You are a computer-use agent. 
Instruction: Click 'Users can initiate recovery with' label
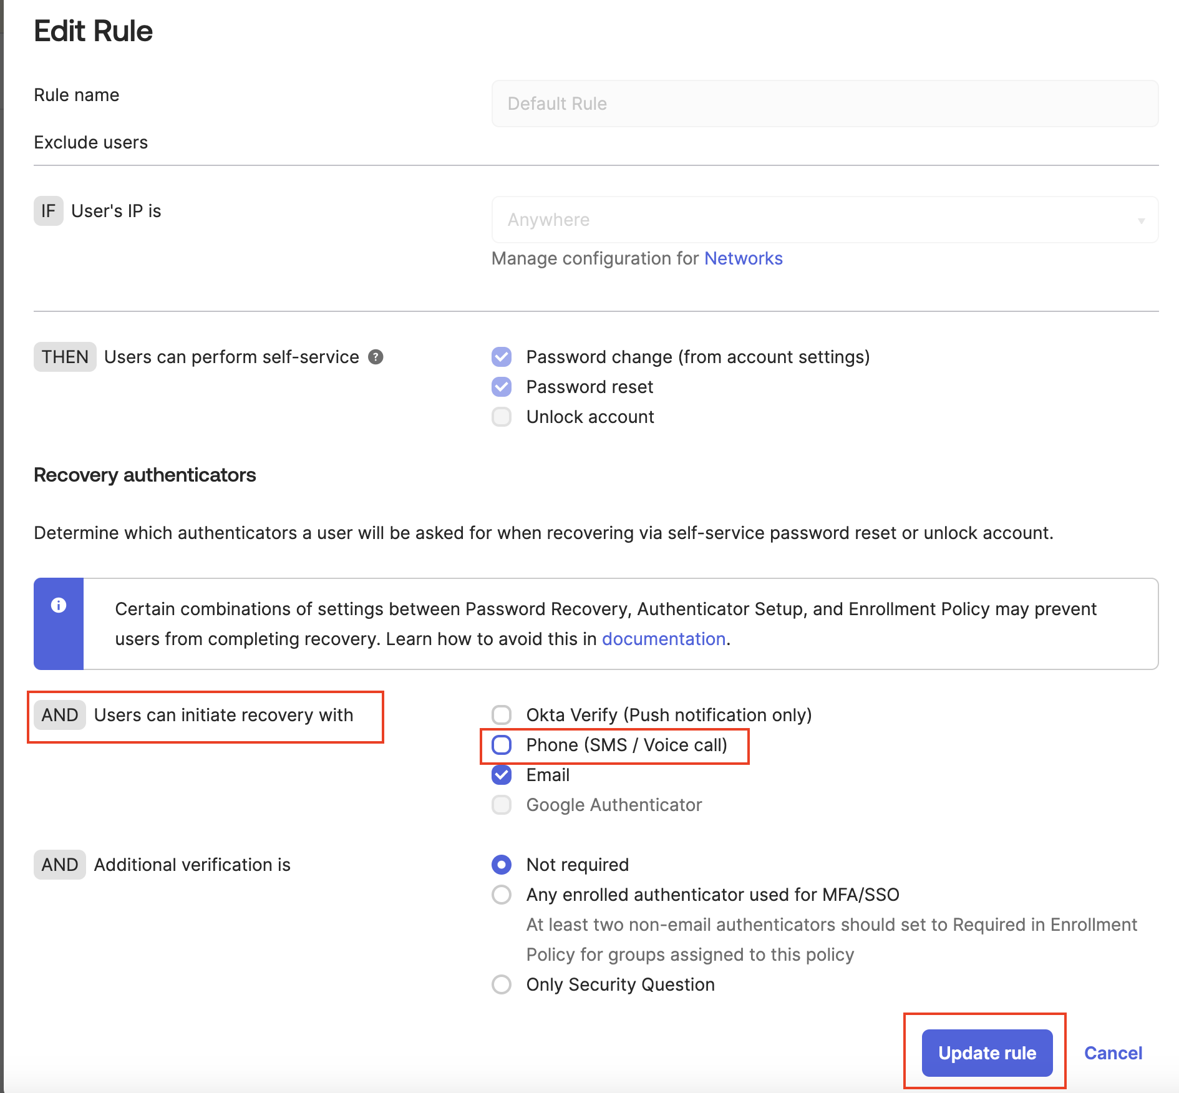(223, 715)
